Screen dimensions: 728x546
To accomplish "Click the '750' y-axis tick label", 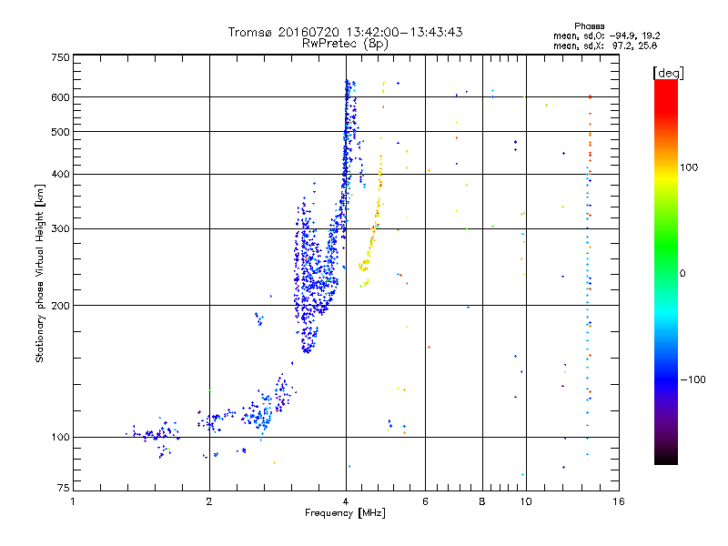I will click(x=60, y=57).
